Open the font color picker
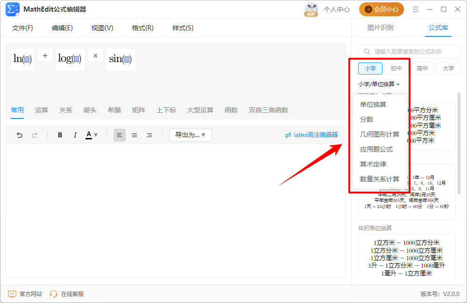467x303 pixels. pos(92,135)
